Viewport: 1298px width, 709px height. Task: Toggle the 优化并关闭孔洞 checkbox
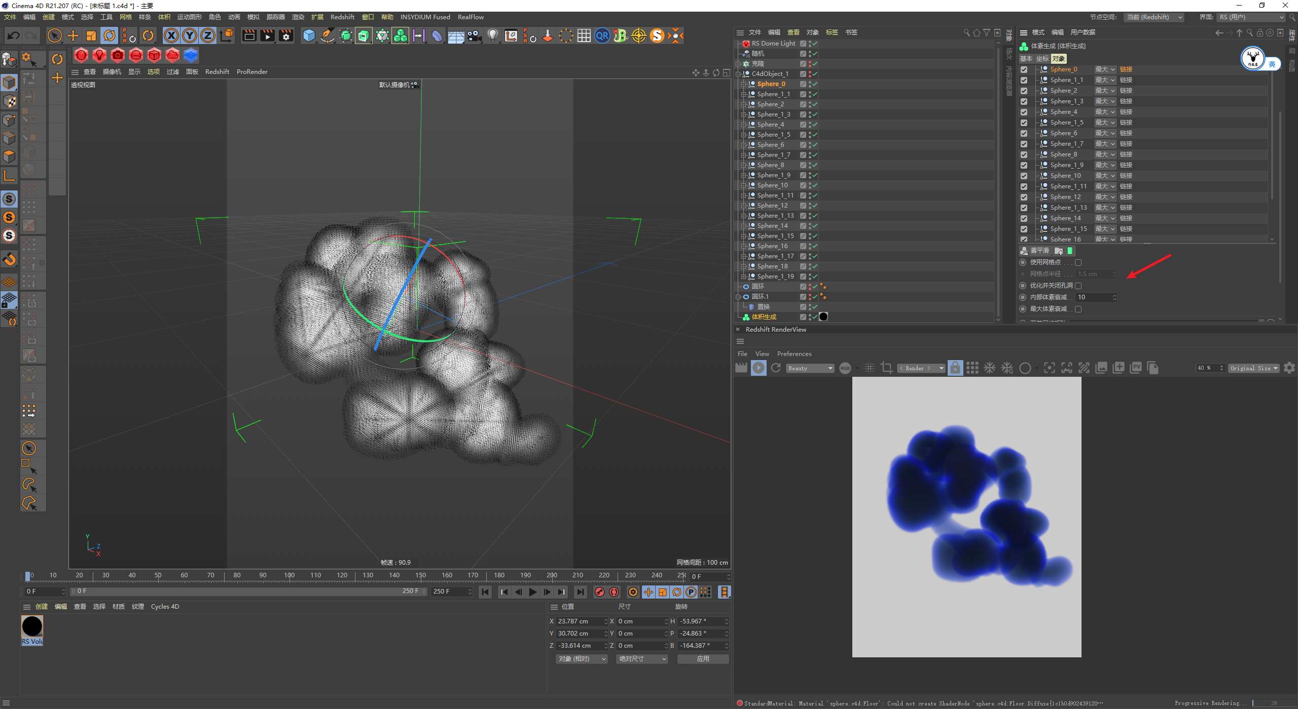click(x=1078, y=286)
